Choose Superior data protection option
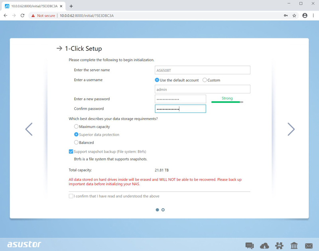 click(76, 134)
